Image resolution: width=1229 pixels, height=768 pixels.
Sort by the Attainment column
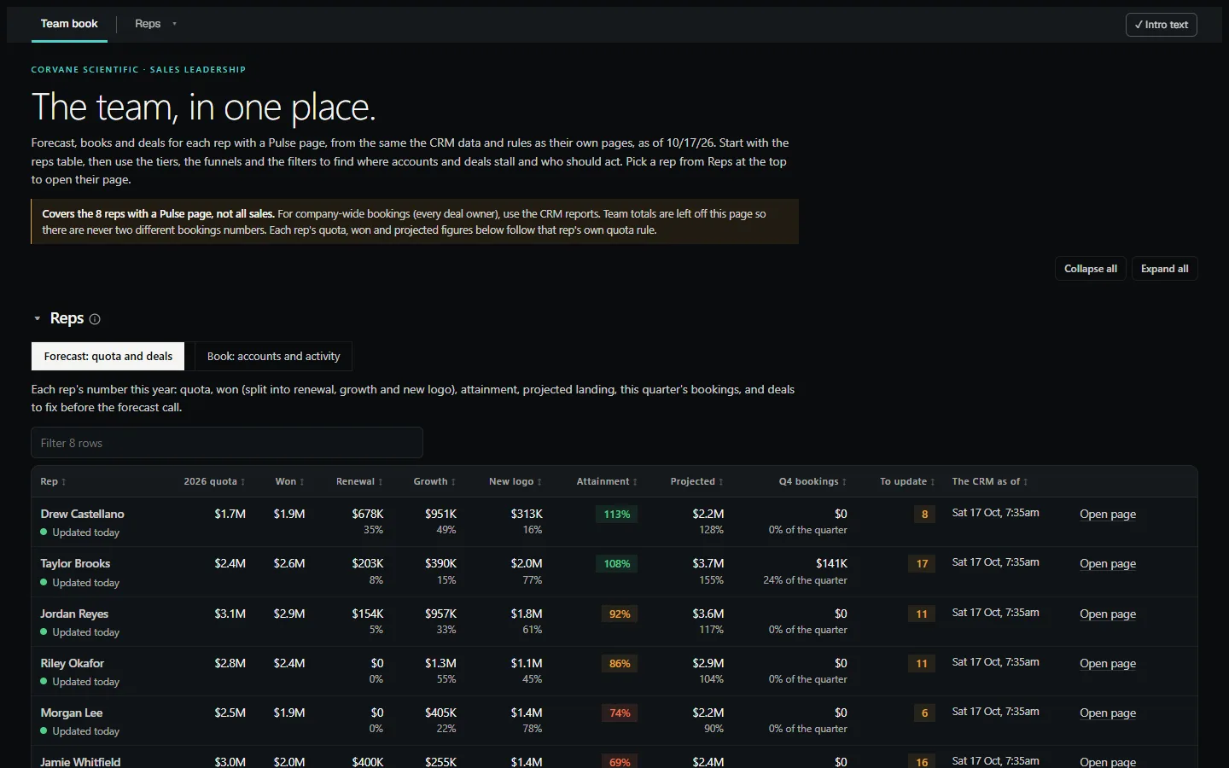tap(607, 481)
